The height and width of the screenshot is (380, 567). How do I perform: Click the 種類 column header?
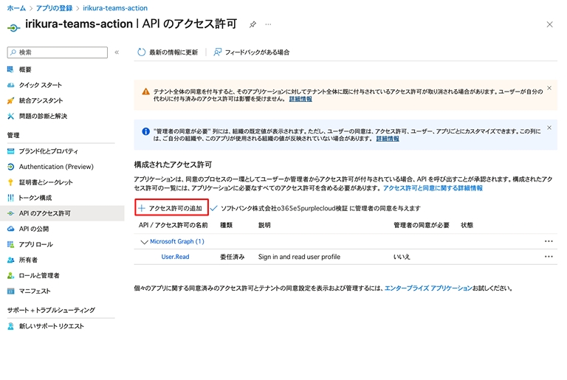click(x=227, y=225)
